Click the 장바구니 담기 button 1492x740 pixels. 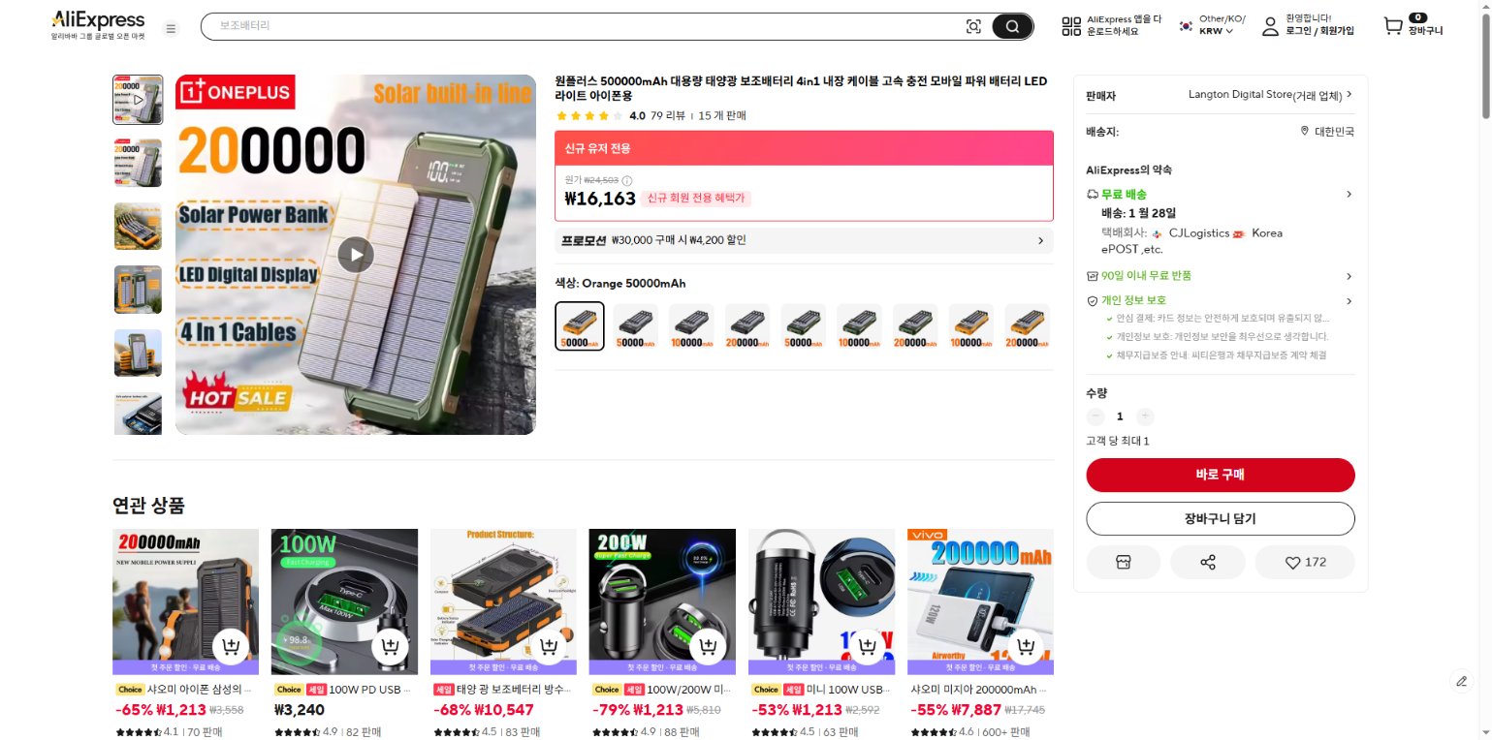coord(1220,518)
